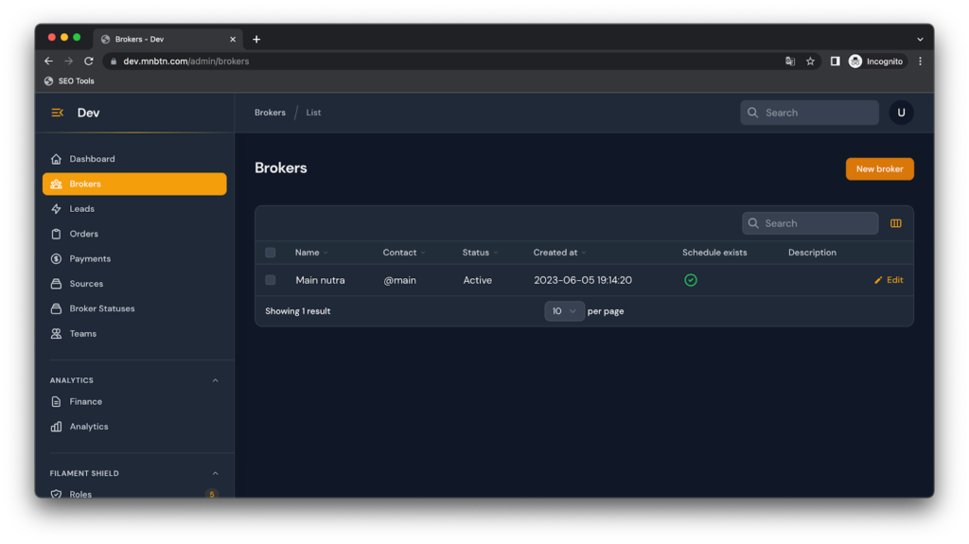Click the green schedule exists checkmark icon
The image size is (969, 544).
pyautogui.click(x=691, y=280)
